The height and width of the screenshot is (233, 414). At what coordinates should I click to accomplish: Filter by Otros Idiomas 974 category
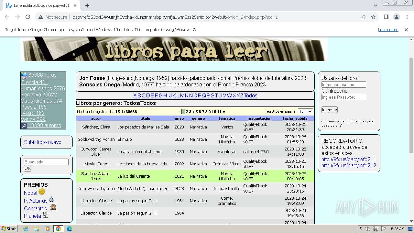(x=41, y=101)
